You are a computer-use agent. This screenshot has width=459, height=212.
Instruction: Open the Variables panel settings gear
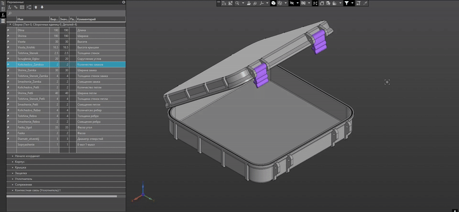[x=123, y=2]
